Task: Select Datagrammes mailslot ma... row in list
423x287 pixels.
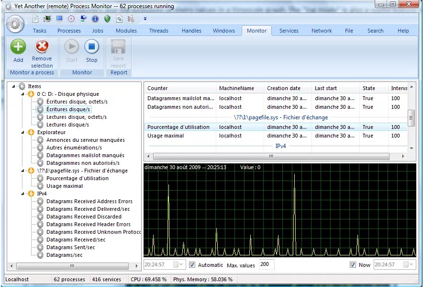Action: pyautogui.click(x=276, y=98)
